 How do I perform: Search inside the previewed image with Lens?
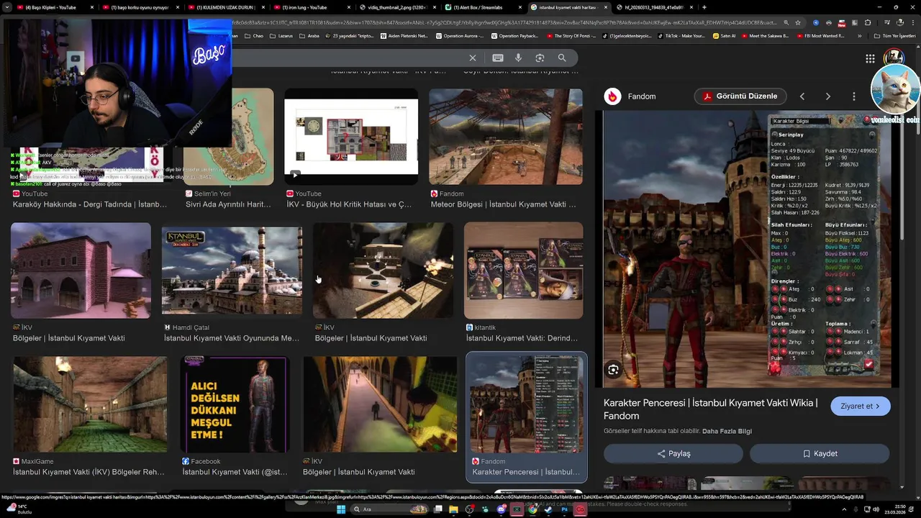[x=613, y=370]
